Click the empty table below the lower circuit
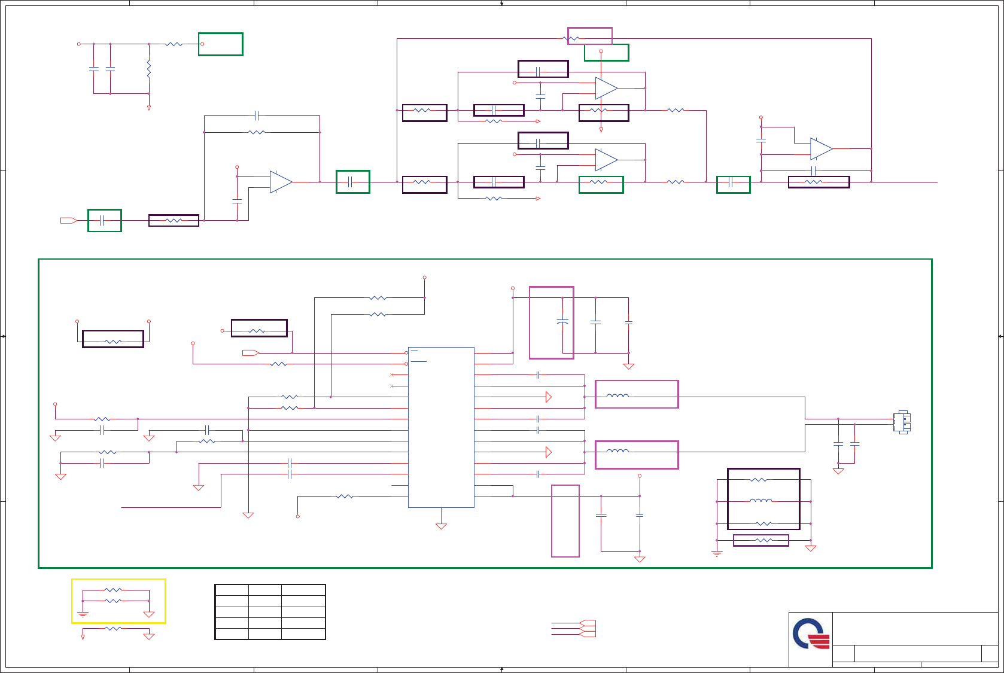 pyautogui.click(x=270, y=612)
